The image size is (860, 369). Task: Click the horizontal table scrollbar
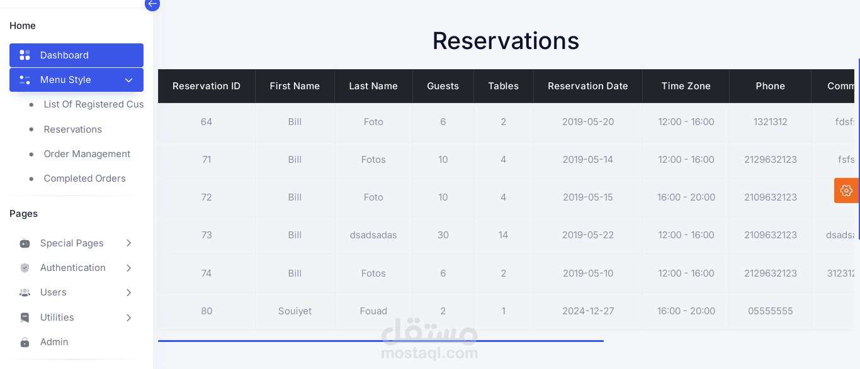[380, 341]
